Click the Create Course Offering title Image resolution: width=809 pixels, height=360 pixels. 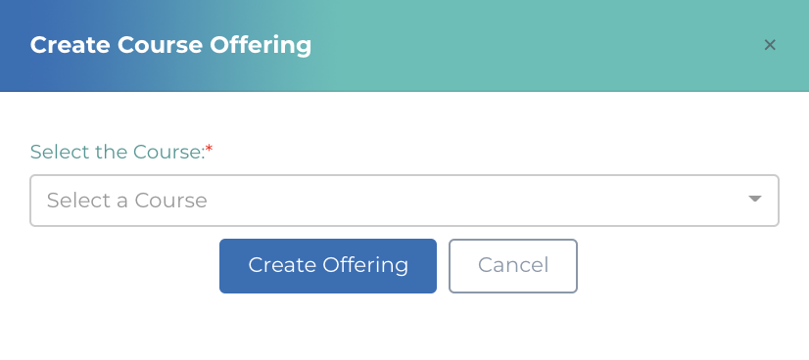click(x=170, y=45)
